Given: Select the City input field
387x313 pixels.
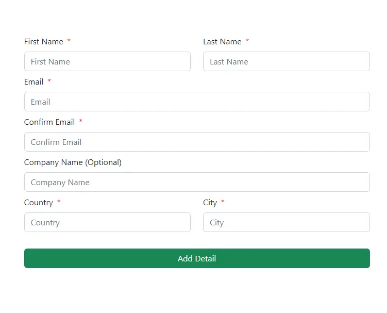Looking at the screenshot, I should click(287, 222).
